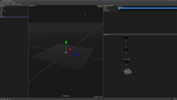Open the Add Object menu
The image size is (177, 100).
click(7, 2)
